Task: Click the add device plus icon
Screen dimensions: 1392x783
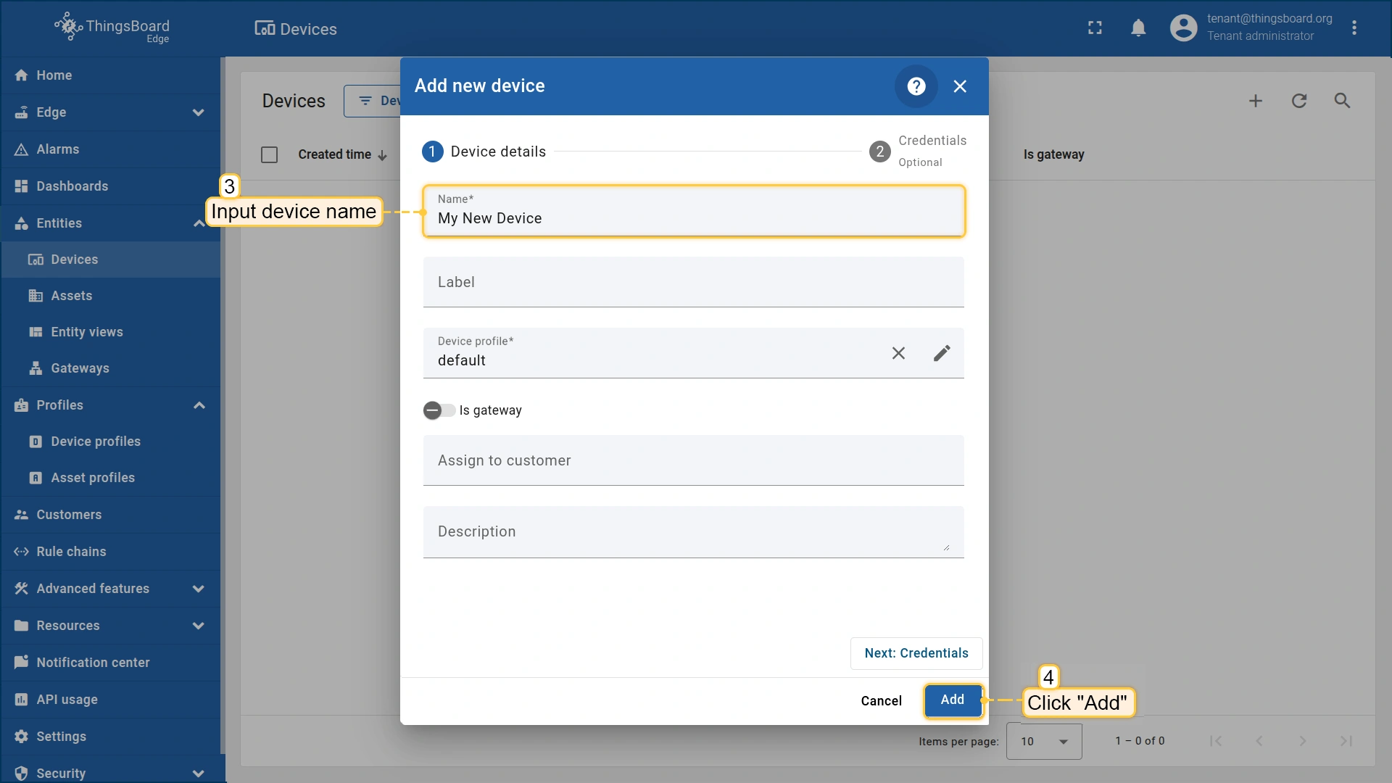Action: [x=1255, y=101]
